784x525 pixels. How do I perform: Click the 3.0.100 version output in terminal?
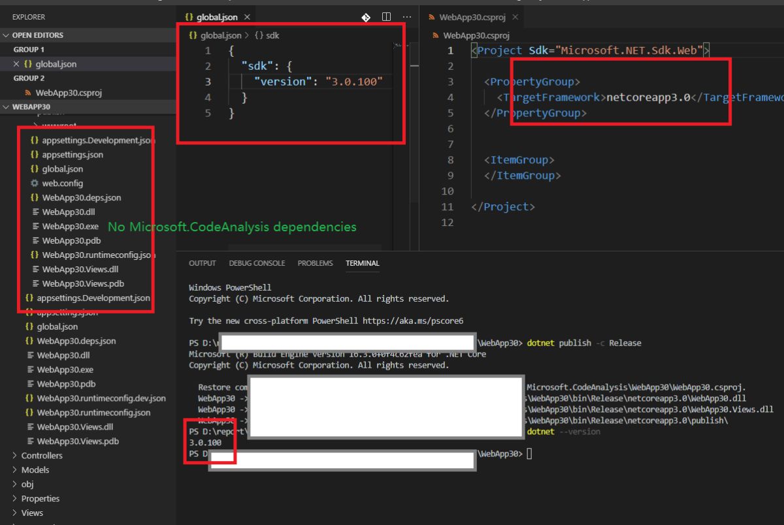point(205,442)
